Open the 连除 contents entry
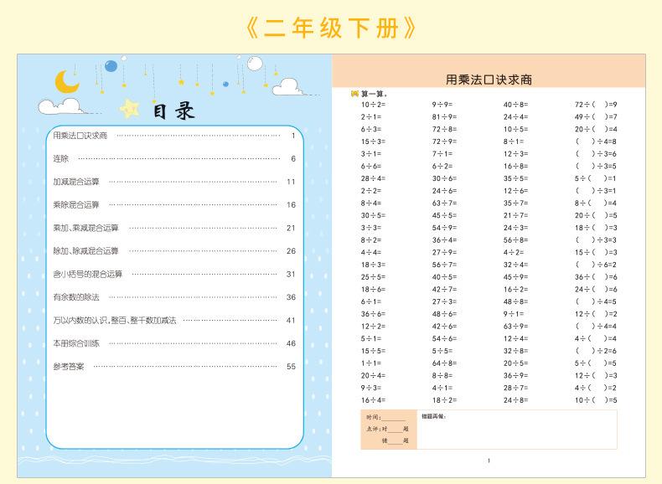 pos(60,158)
